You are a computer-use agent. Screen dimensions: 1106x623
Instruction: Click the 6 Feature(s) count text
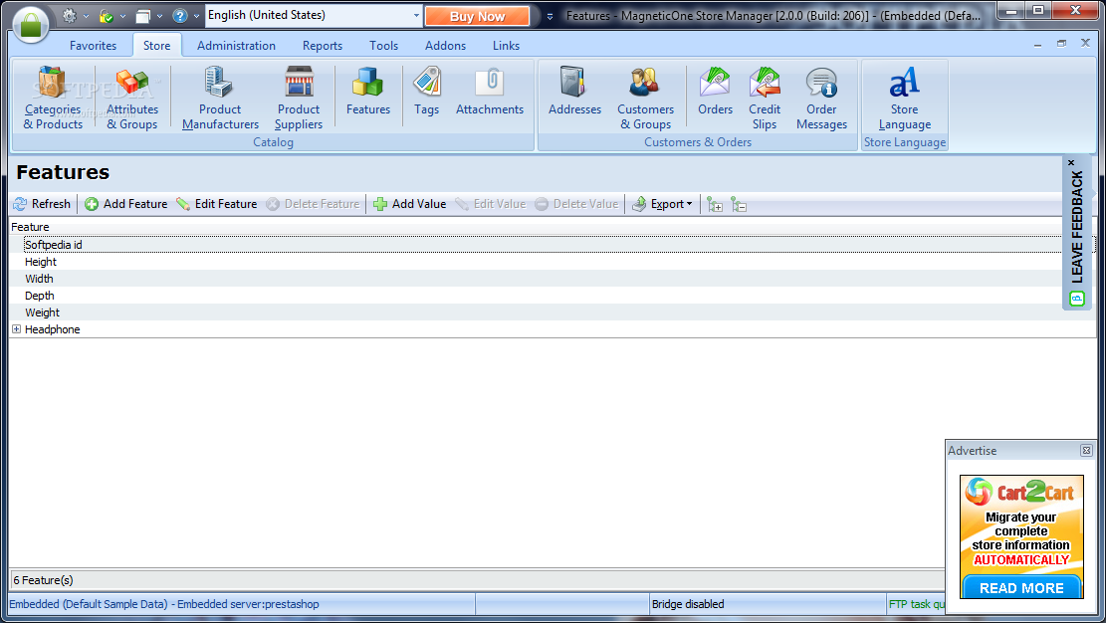pyautogui.click(x=43, y=580)
